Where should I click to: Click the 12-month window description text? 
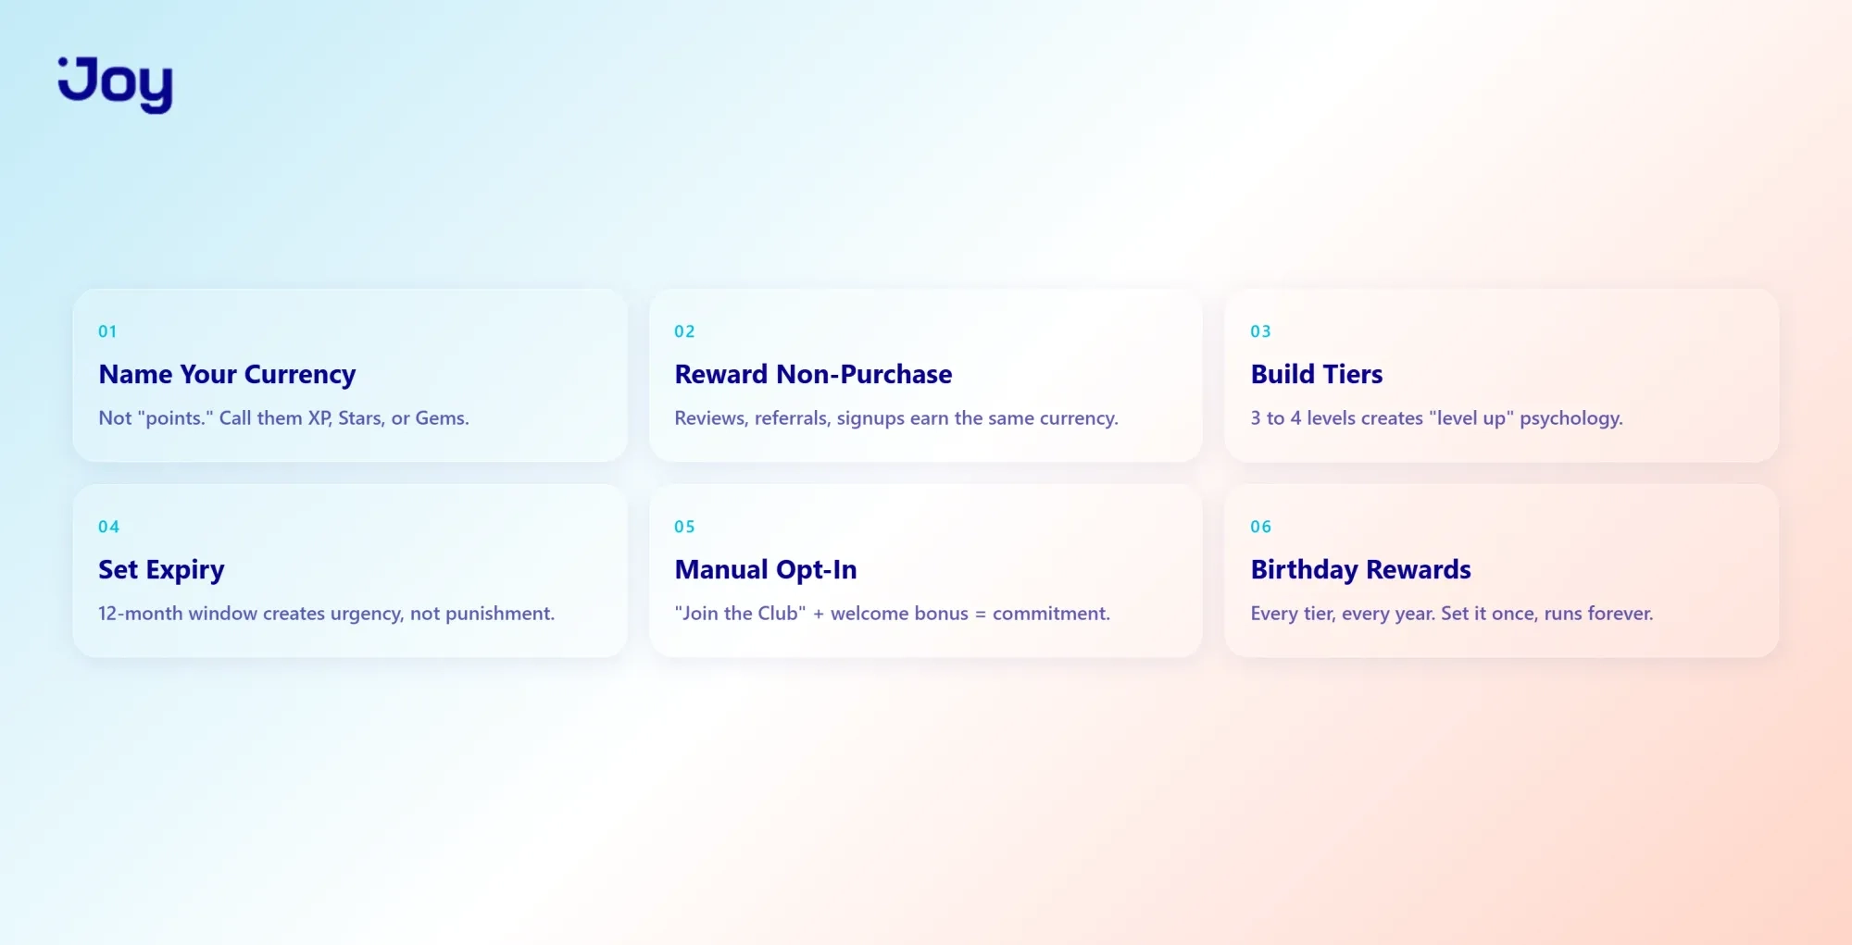point(326,614)
